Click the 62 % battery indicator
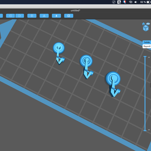This screenshot has height=151, width=151. [145, 2]
